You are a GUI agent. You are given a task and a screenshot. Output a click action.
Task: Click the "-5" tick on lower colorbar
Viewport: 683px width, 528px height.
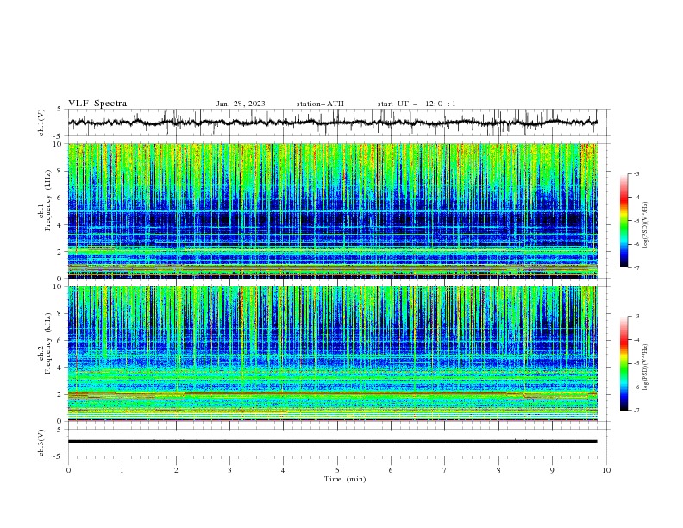636,363
